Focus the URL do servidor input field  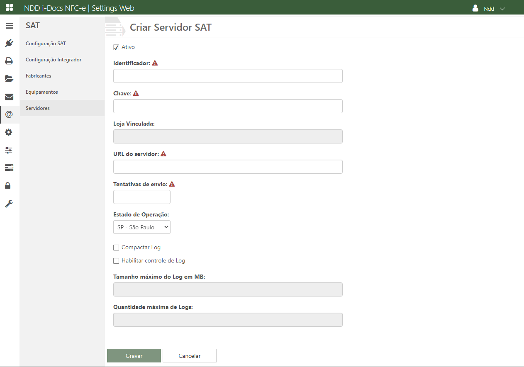click(x=228, y=167)
